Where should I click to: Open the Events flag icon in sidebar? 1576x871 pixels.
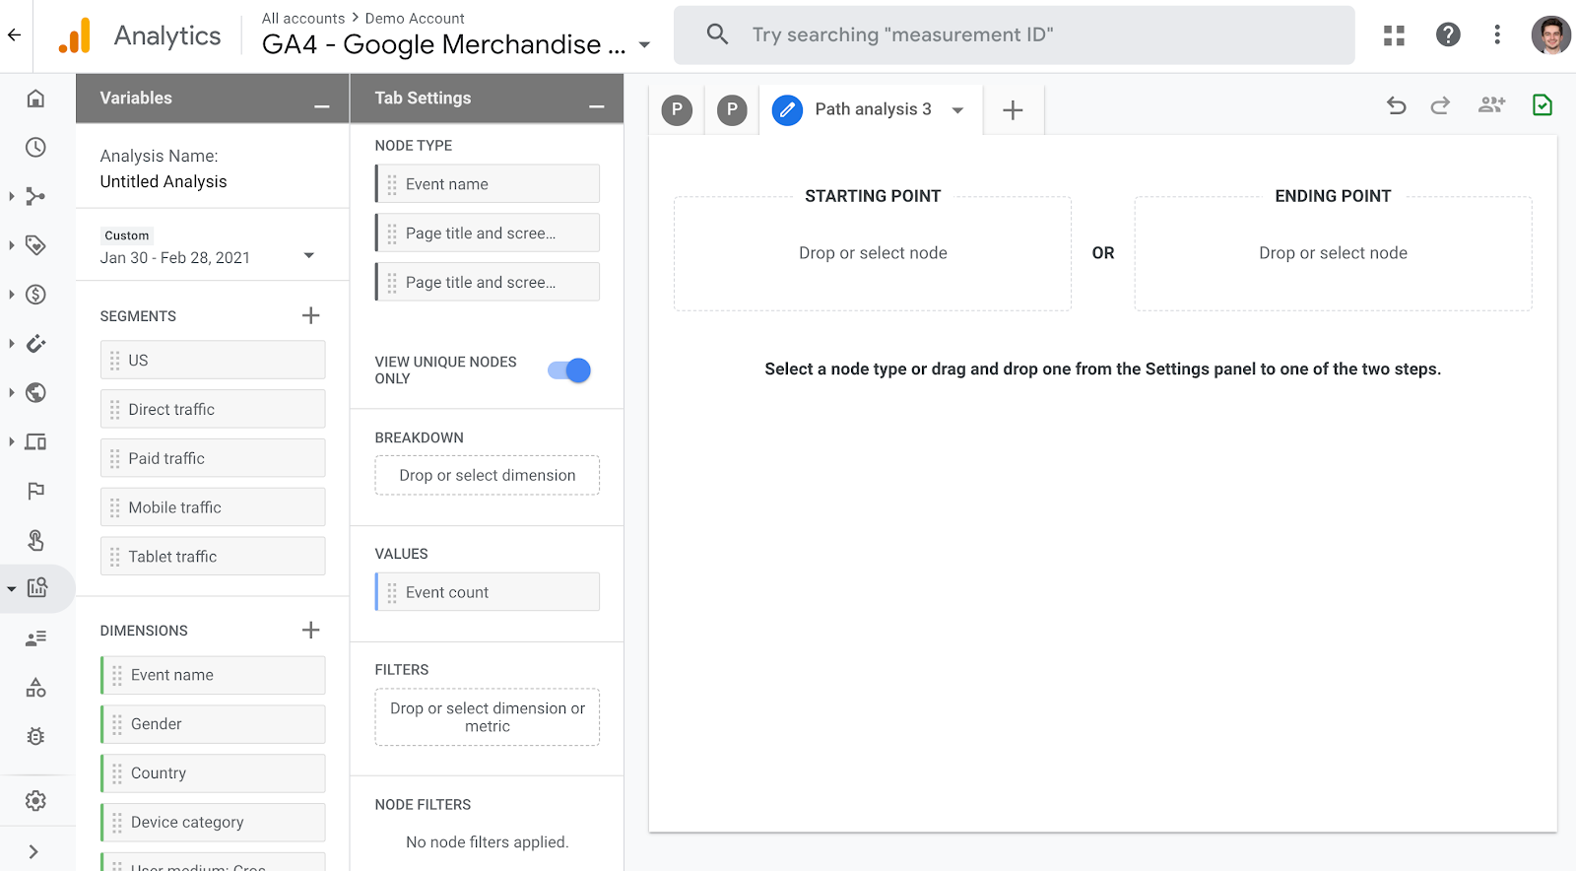tap(35, 491)
